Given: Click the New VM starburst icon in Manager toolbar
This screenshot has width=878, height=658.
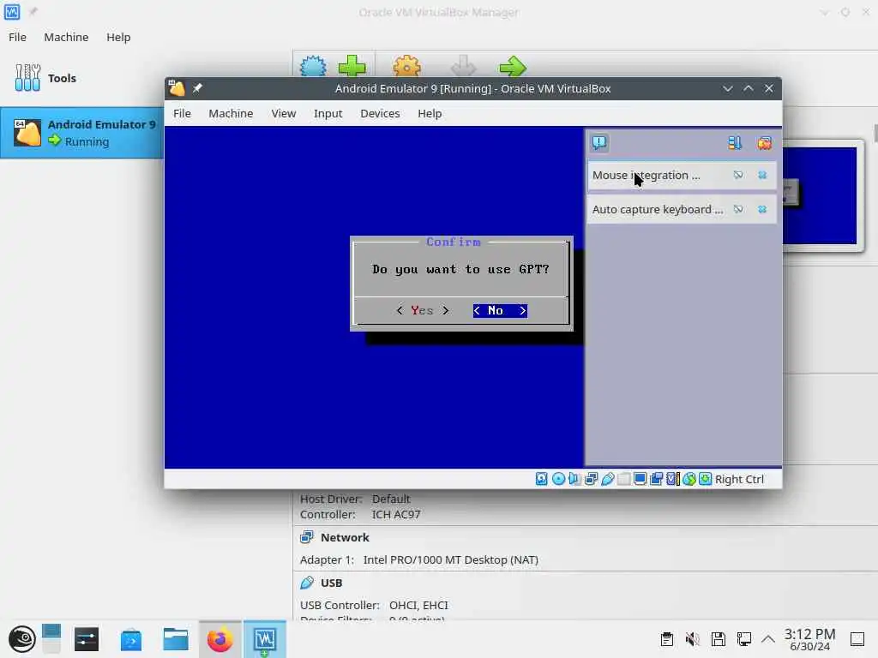Looking at the screenshot, I should click(313, 66).
